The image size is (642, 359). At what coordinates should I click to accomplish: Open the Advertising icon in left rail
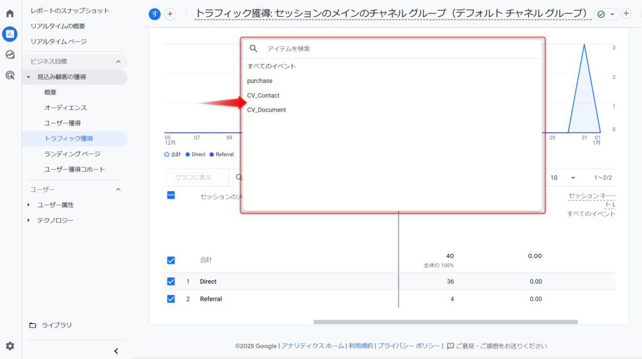coord(10,75)
